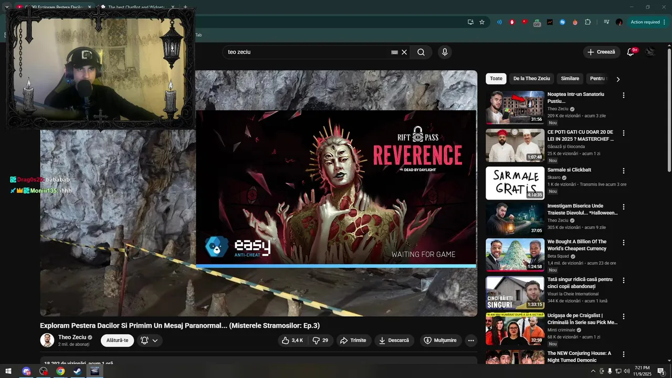Click the Creează button
This screenshot has height=378, width=672.
pyautogui.click(x=601, y=52)
